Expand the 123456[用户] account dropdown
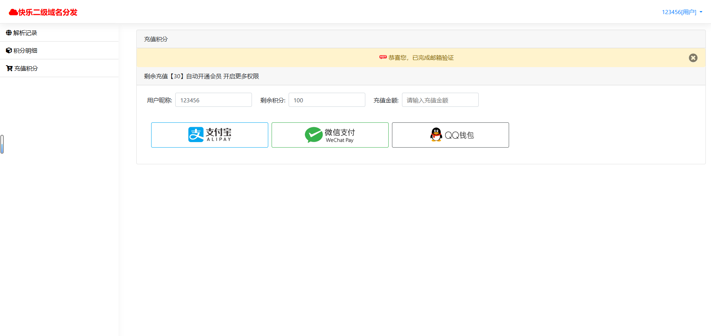 coord(682,12)
